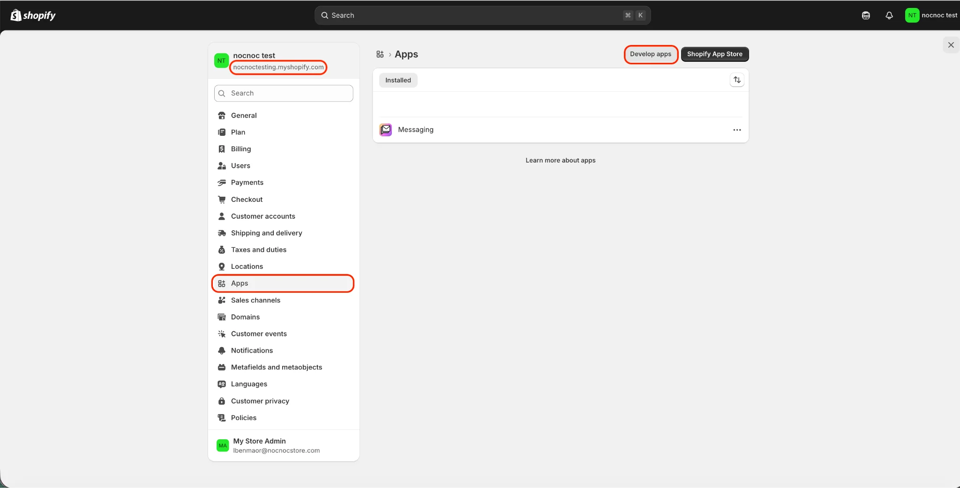The height and width of the screenshot is (488, 960).
Task: Click the Customer events icon
Action: [x=222, y=334]
